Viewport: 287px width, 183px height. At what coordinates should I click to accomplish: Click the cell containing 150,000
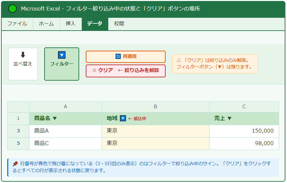[x=244, y=131]
